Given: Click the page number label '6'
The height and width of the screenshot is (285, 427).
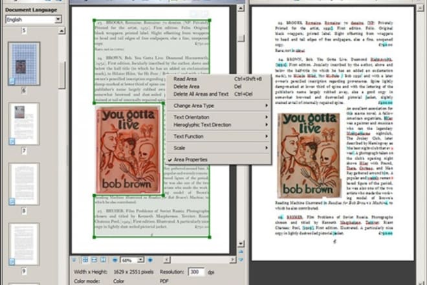Looking at the screenshot, I should (24, 91).
